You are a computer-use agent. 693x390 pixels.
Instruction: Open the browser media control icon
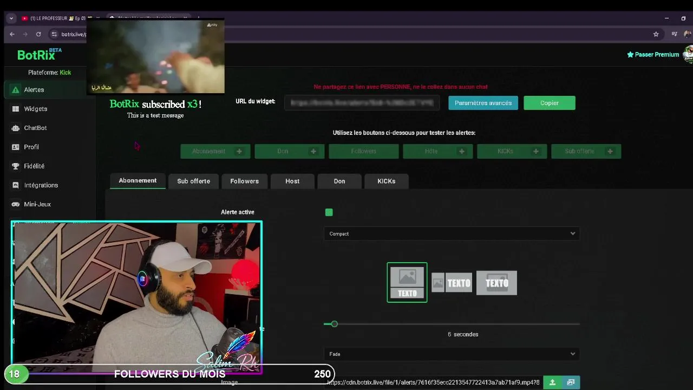click(674, 34)
